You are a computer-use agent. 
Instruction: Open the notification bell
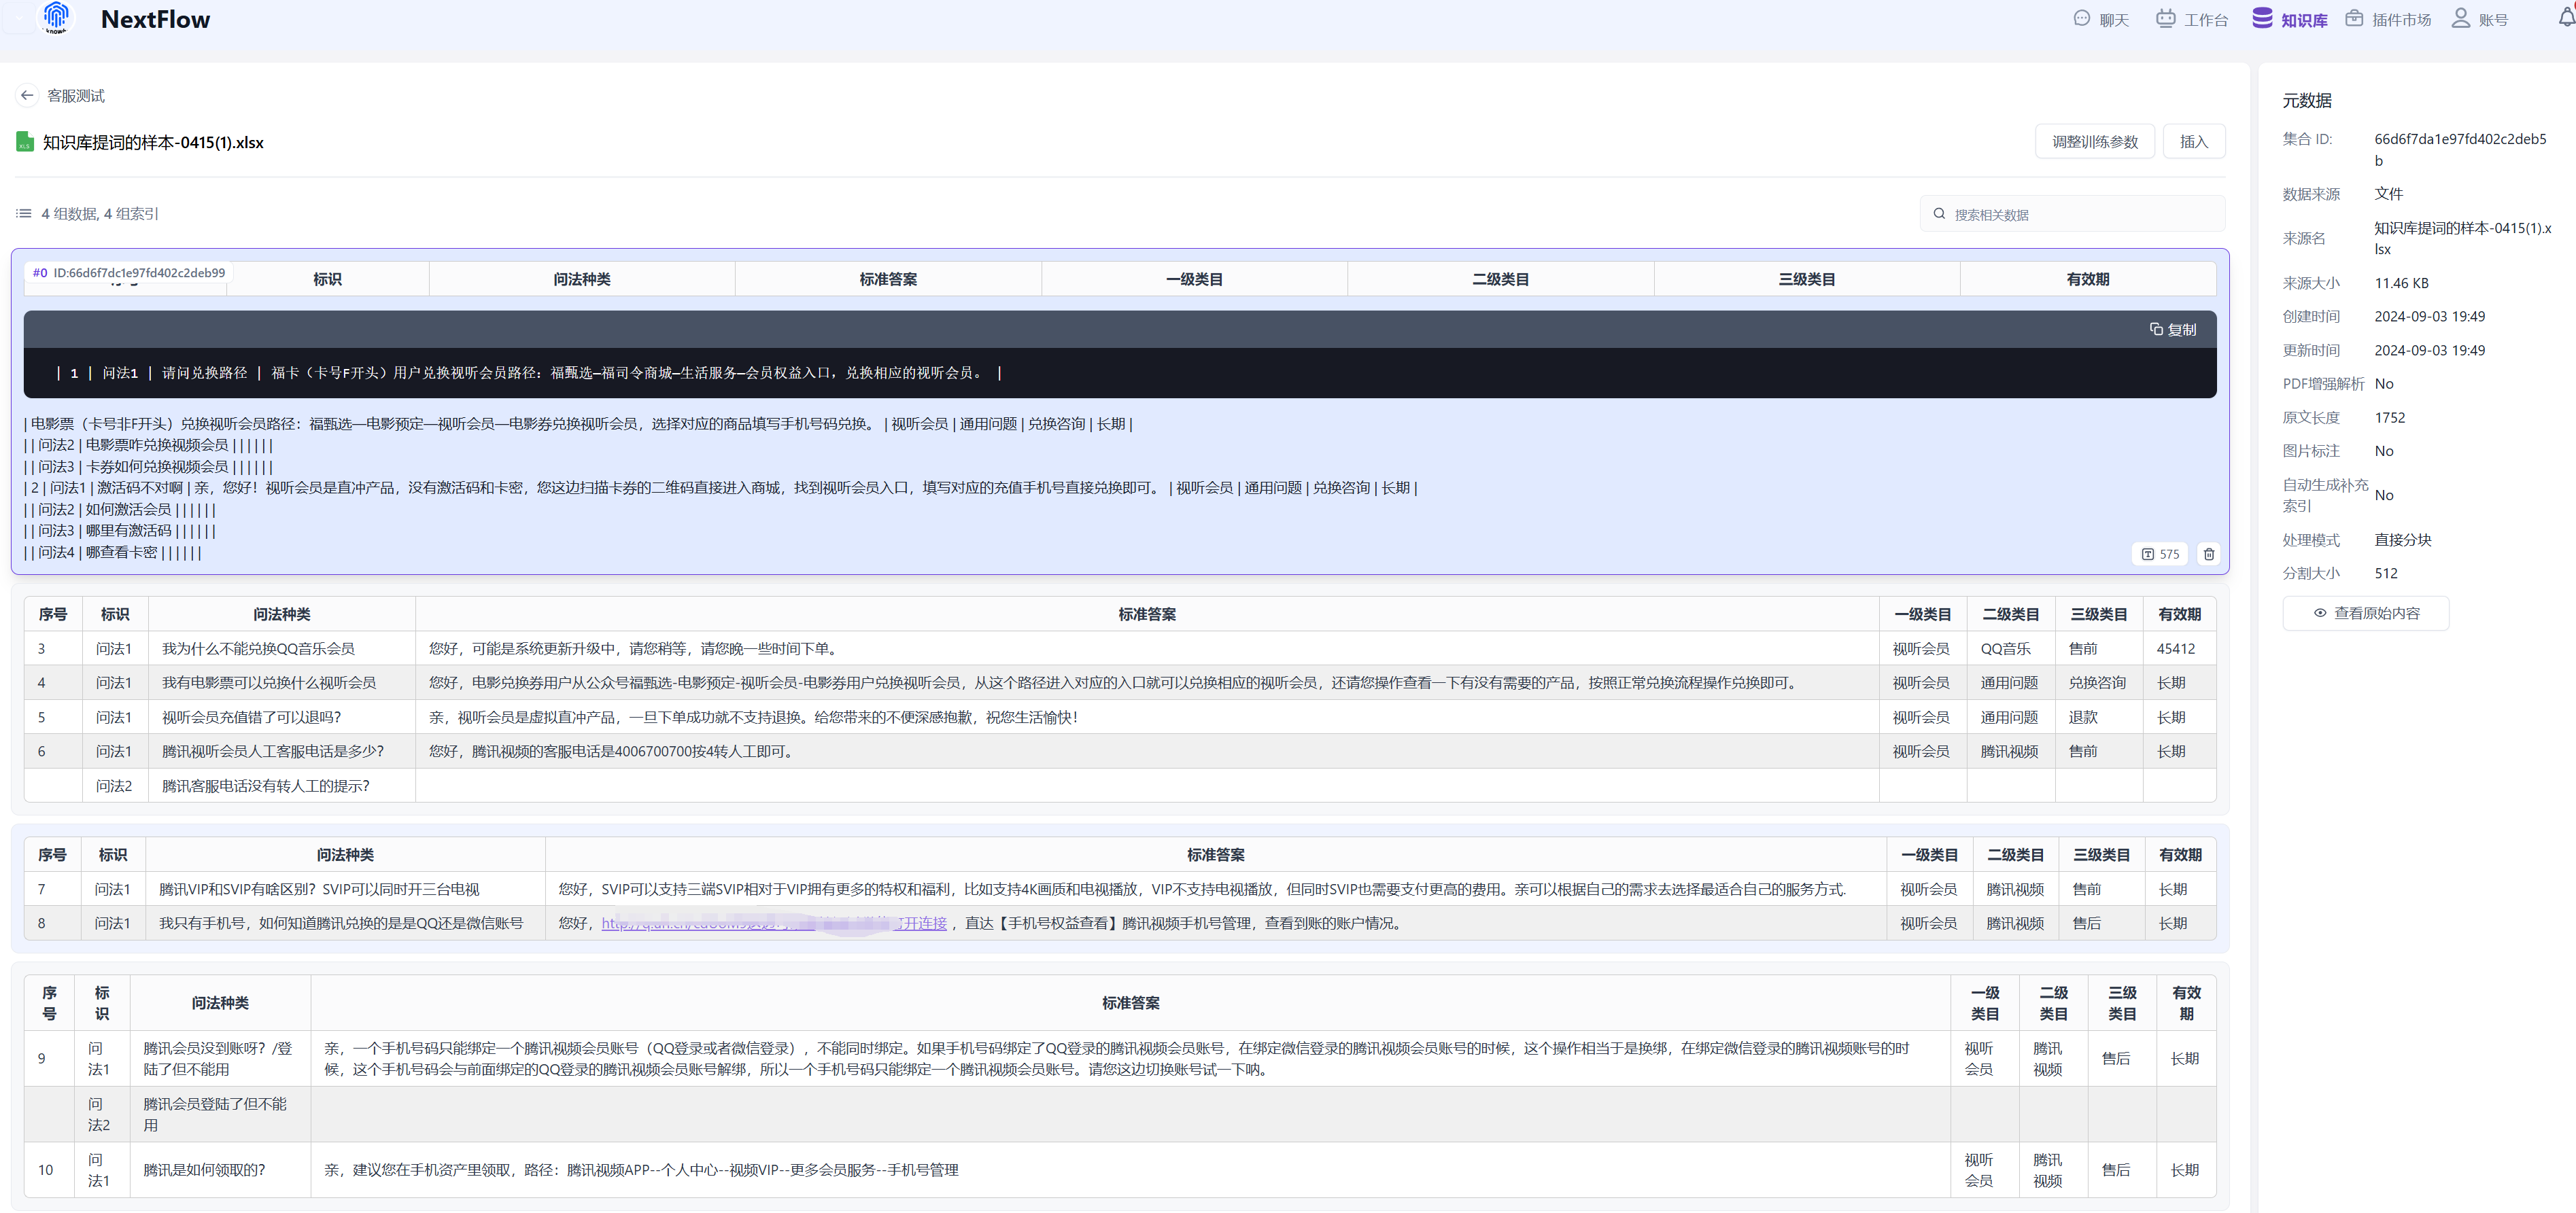pos(2566,18)
